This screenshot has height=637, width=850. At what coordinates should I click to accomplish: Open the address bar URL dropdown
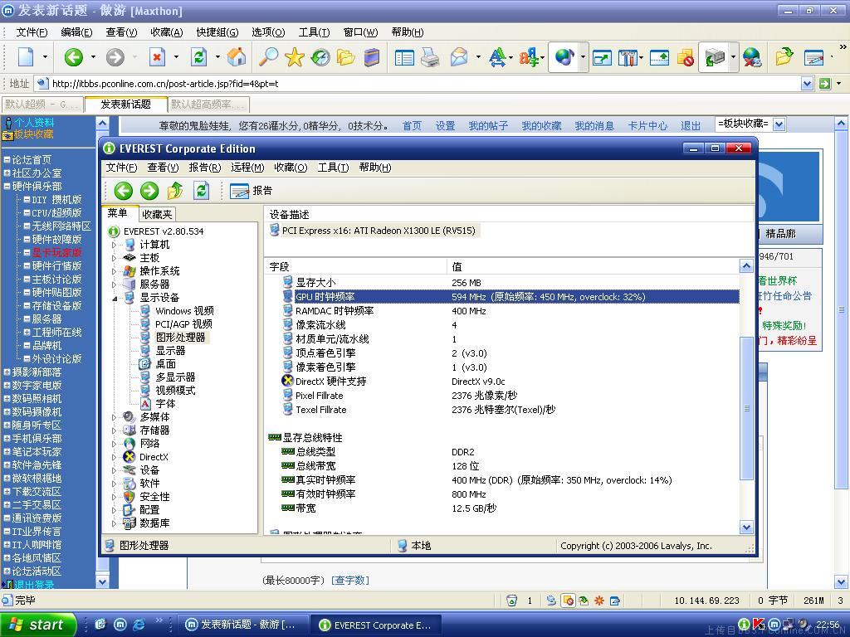pos(807,84)
